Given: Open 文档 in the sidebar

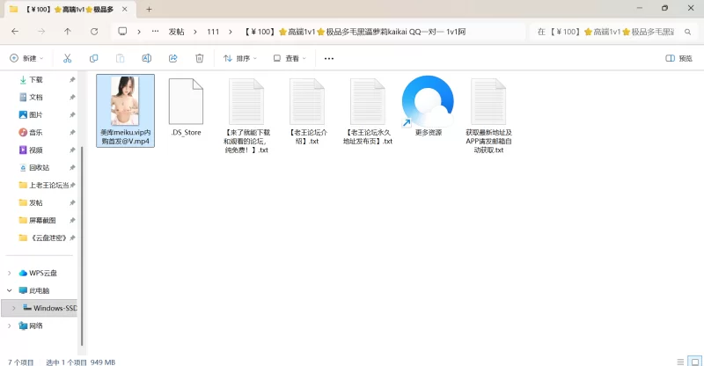Looking at the screenshot, I should 36,97.
